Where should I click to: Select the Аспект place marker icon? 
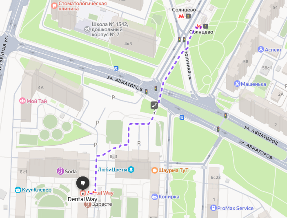(260, 49)
